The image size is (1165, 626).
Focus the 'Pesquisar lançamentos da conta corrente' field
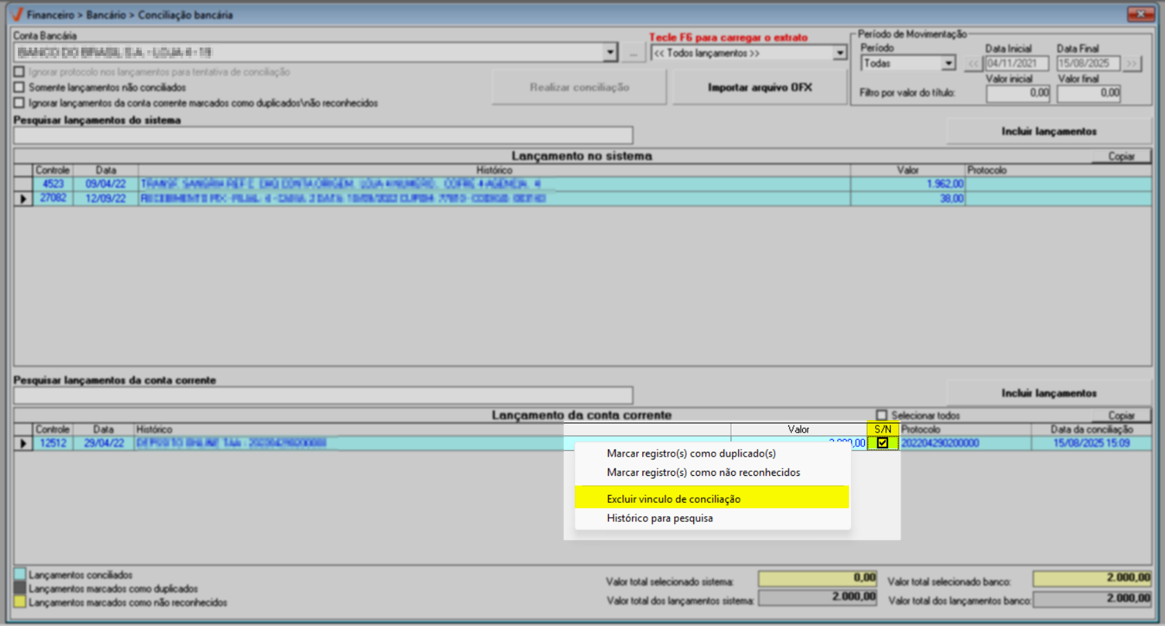pos(323,395)
